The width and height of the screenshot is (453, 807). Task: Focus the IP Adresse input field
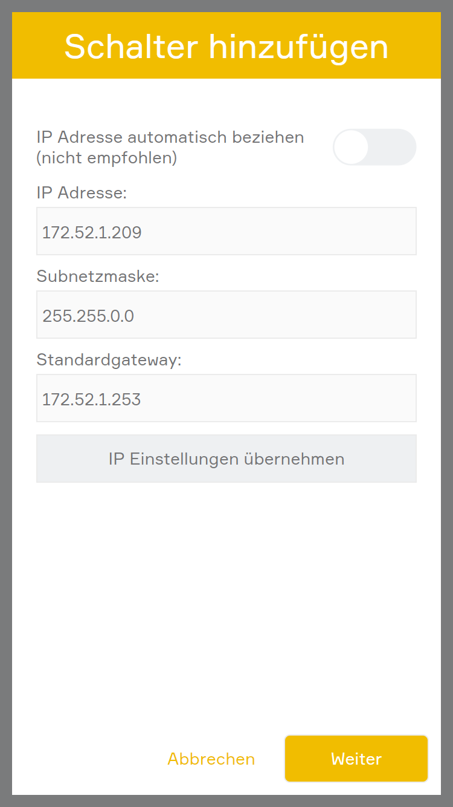[226, 231]
